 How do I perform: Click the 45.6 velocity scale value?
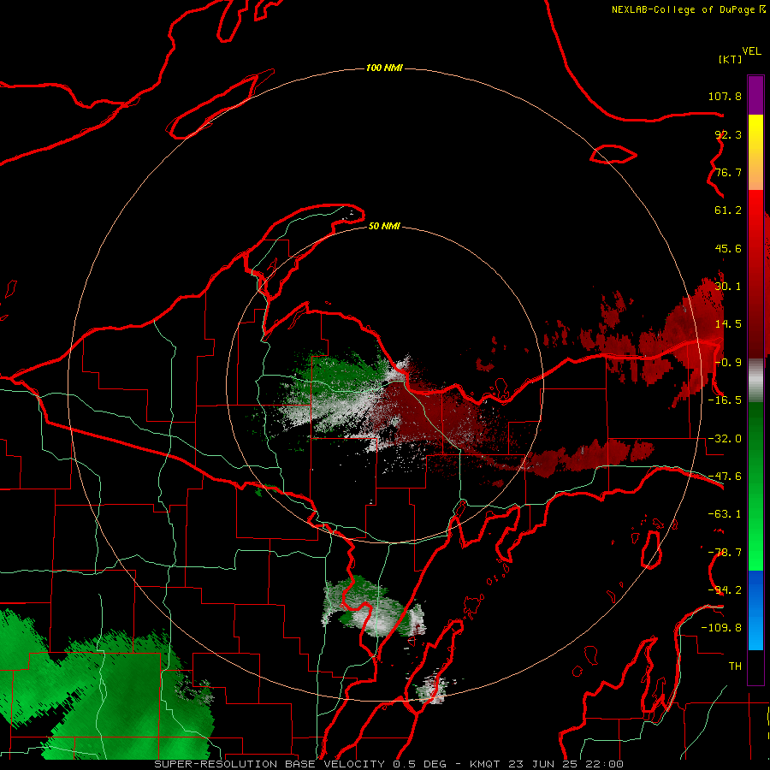(728, 248)
